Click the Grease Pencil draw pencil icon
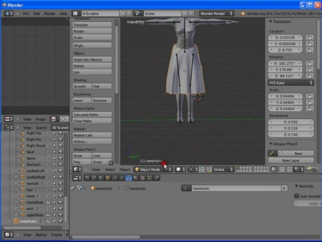This screenshot has height=242, width=322. coord(272,153)
